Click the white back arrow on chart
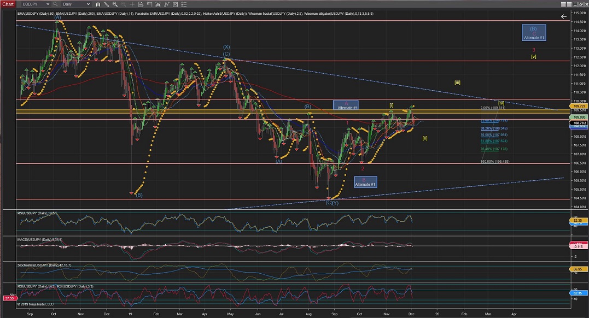This screenshot has width=589, height=318. click(x=563, y=16)
